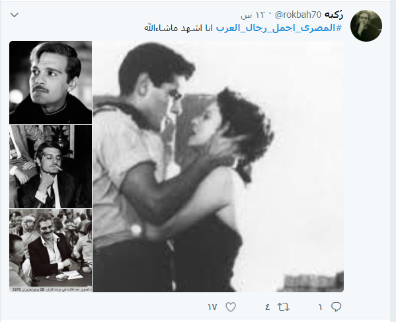Click the retweet count ٤
This screenshot has height=322, width=396.
click(x=268, y=307)
